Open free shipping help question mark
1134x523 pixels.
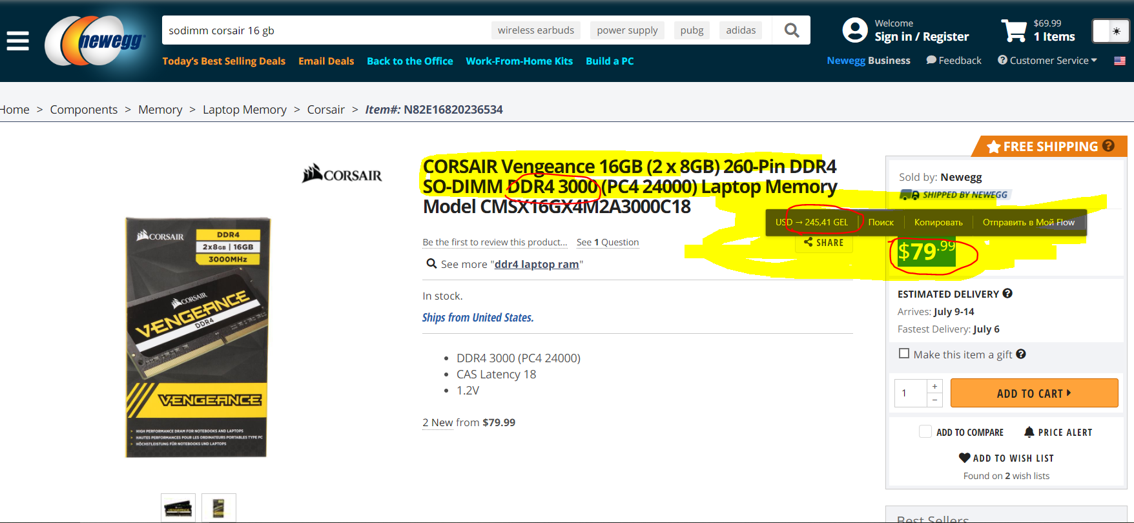pos(1108,146)
